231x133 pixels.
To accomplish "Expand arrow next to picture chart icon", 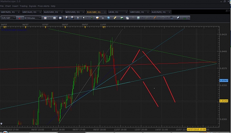I will [x=142, y=18].
